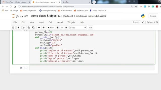Click the Jupyter logo
Image resolution: width=161 pixels, height=90 pixels.
20,16
